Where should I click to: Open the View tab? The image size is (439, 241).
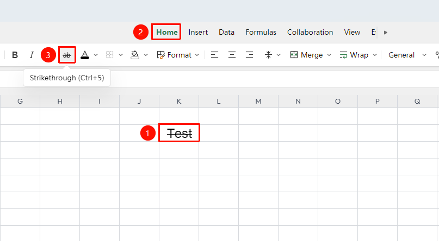coord(352,32)
